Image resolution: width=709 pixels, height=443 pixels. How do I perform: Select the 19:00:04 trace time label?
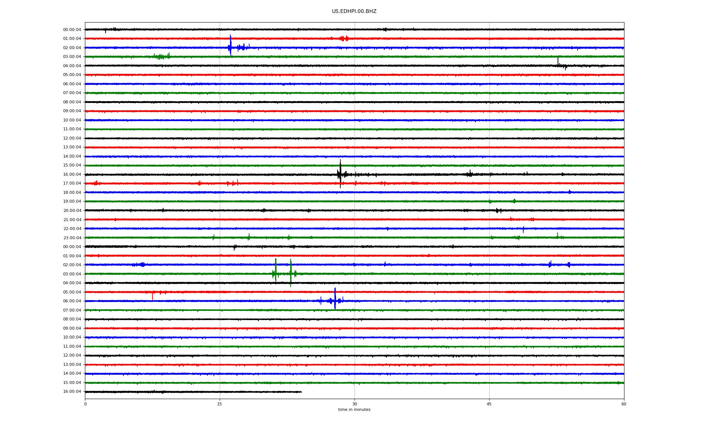tap(72, 202)
